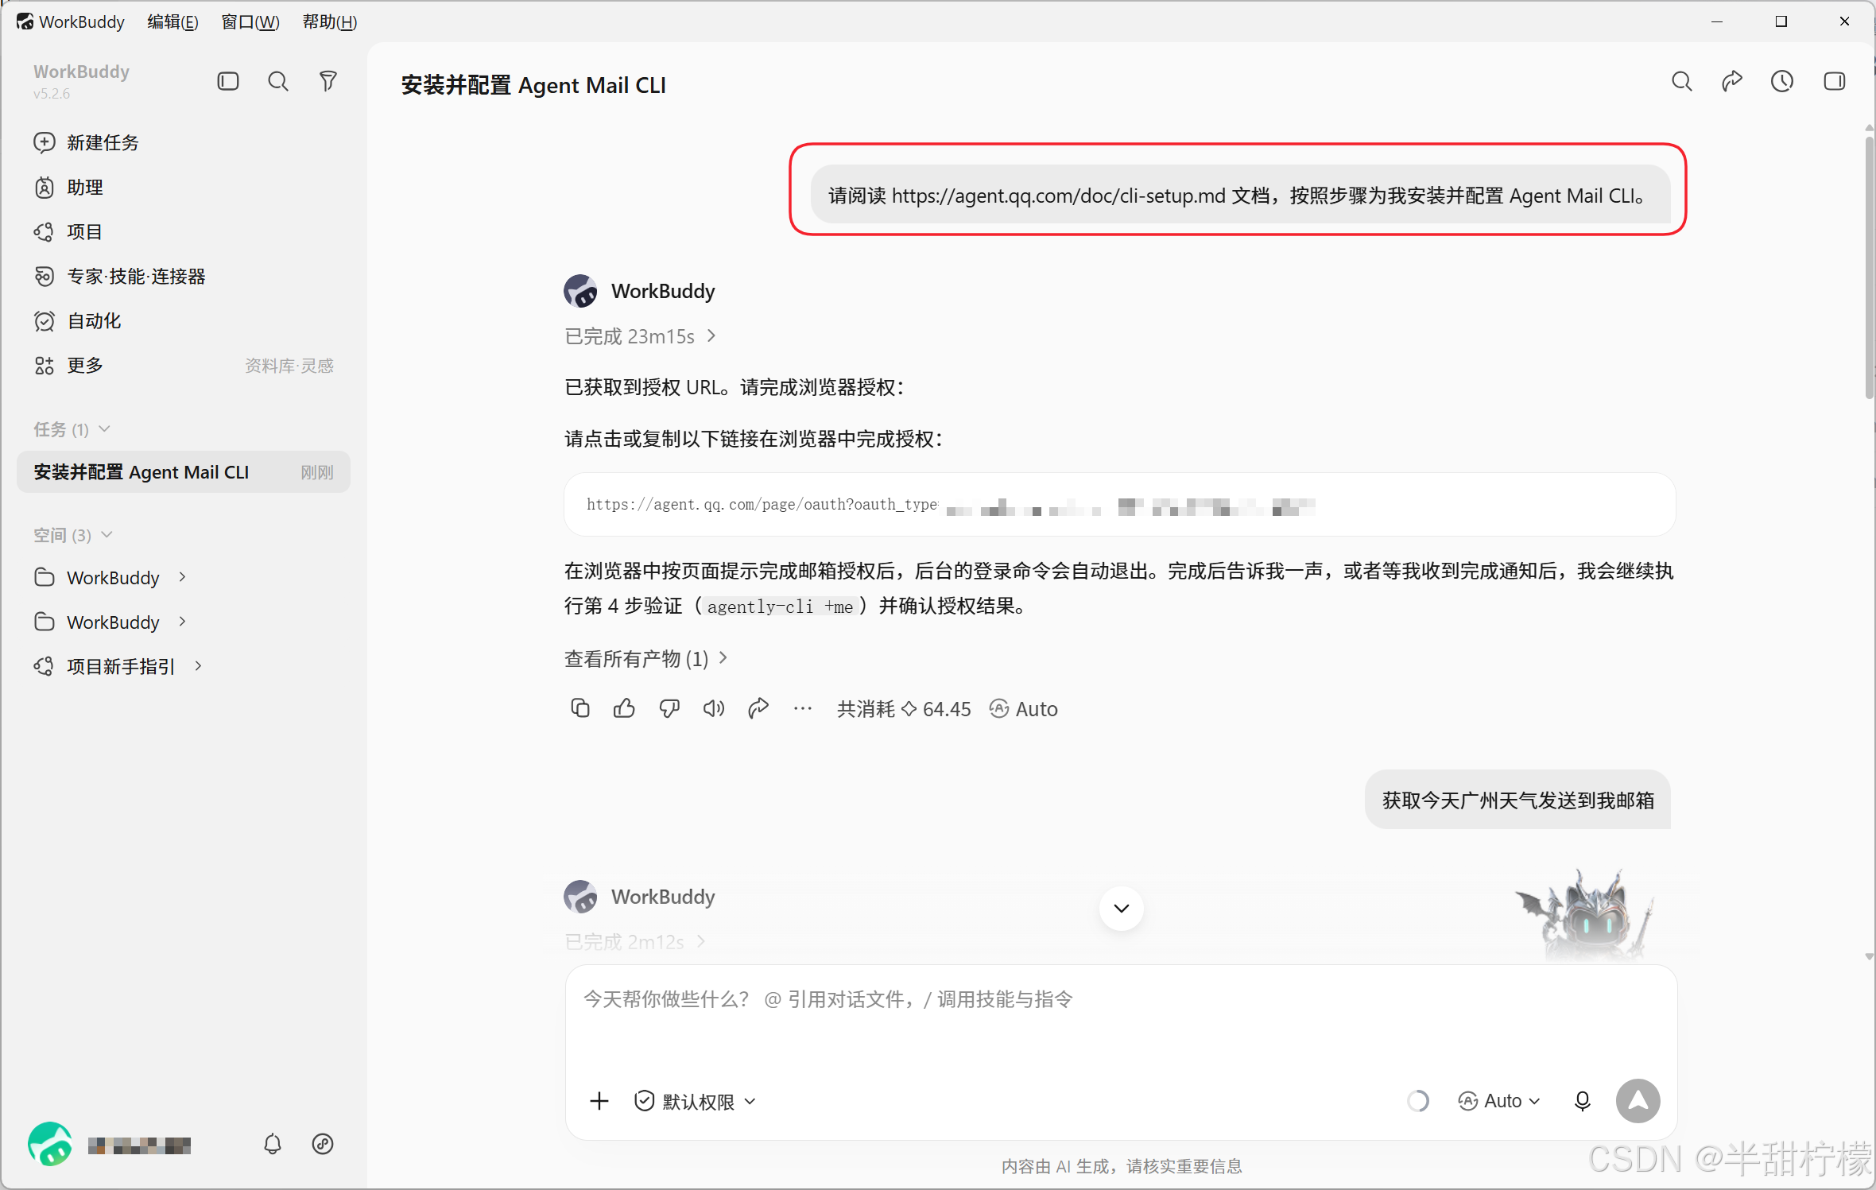Expand the 已完成 23m15s details
Image resolution: width=1876 pixels, height=1190 pixels.
641,336
